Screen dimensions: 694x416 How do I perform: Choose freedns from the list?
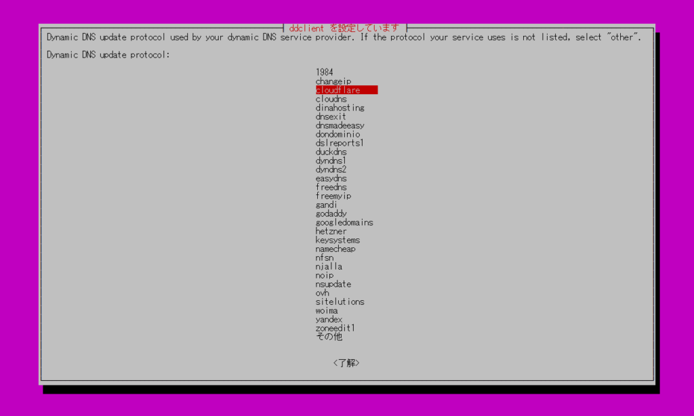(331, 187)
